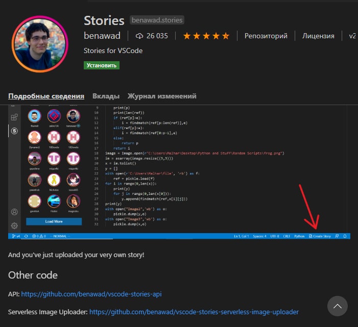Screen dimensions: 358x327
Task: Open the serverless-image-uploader GitHub link
Action: [194, 312]
